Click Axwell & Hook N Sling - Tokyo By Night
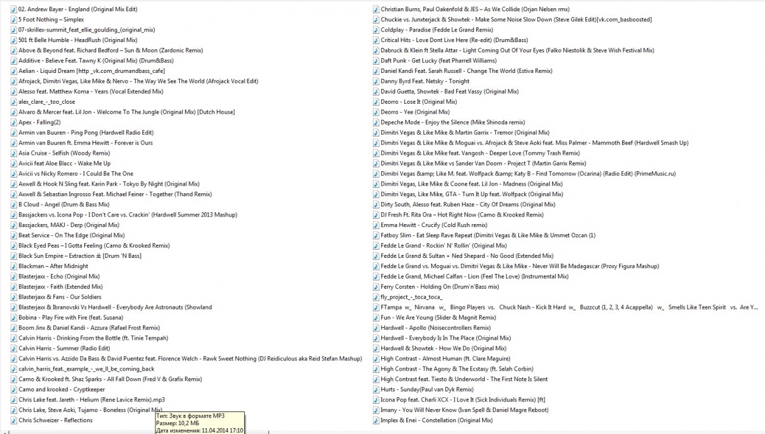Screen dimensions: 765x434 tap(109, 184)
